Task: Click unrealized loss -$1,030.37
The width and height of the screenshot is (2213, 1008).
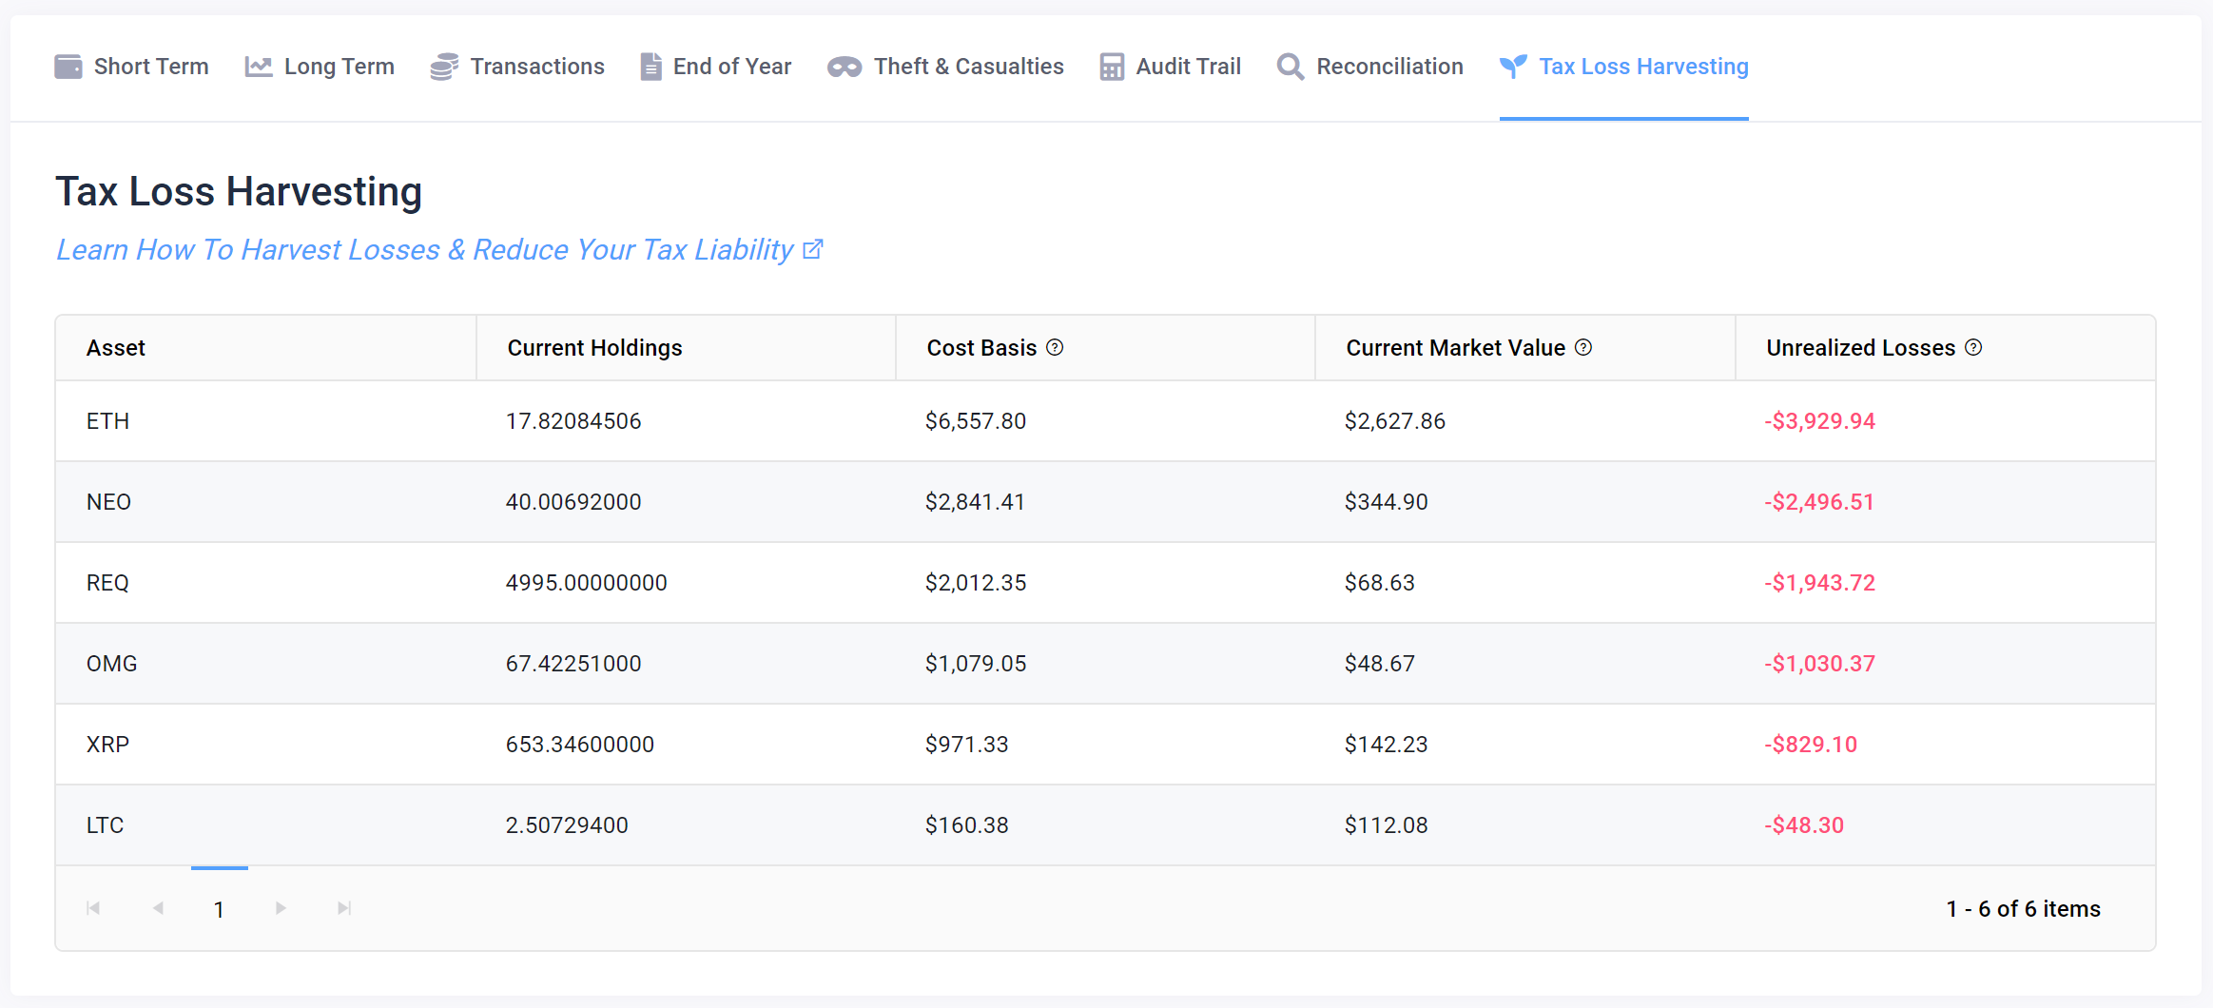Action: coord(1819,664)
